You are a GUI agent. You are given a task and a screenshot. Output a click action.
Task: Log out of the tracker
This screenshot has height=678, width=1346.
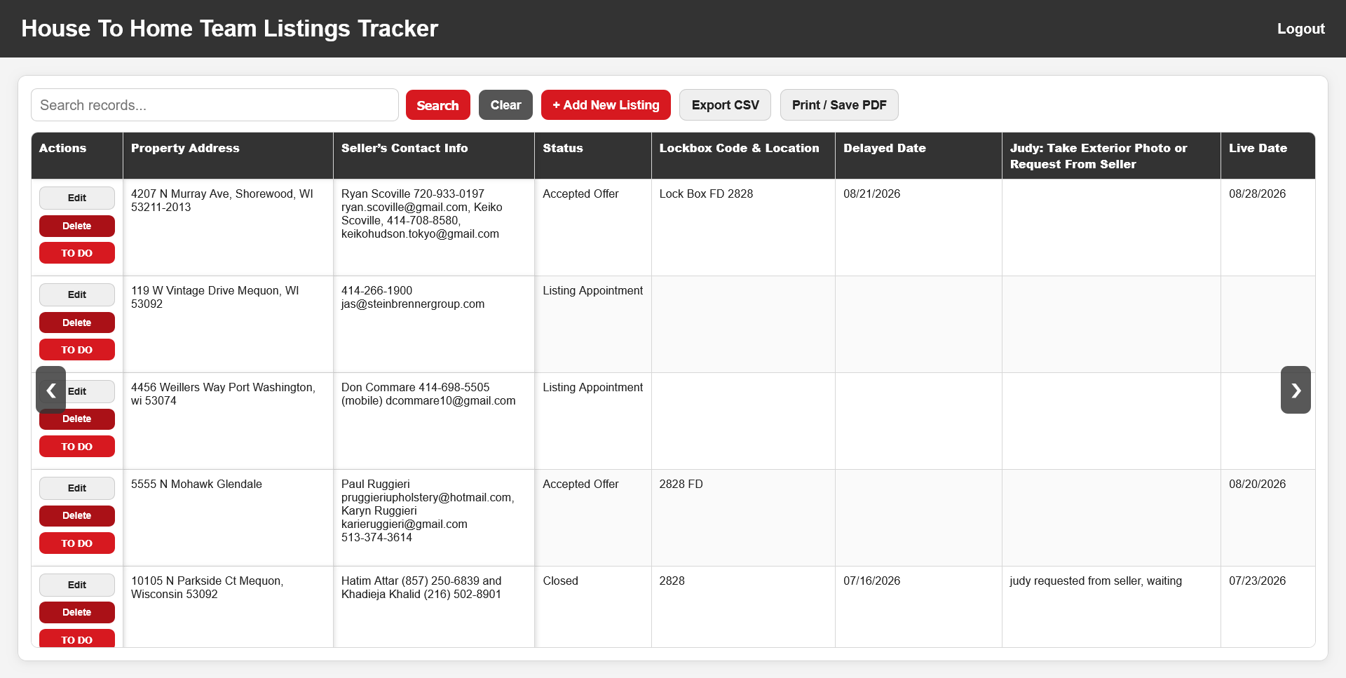tap(1300, 29)
